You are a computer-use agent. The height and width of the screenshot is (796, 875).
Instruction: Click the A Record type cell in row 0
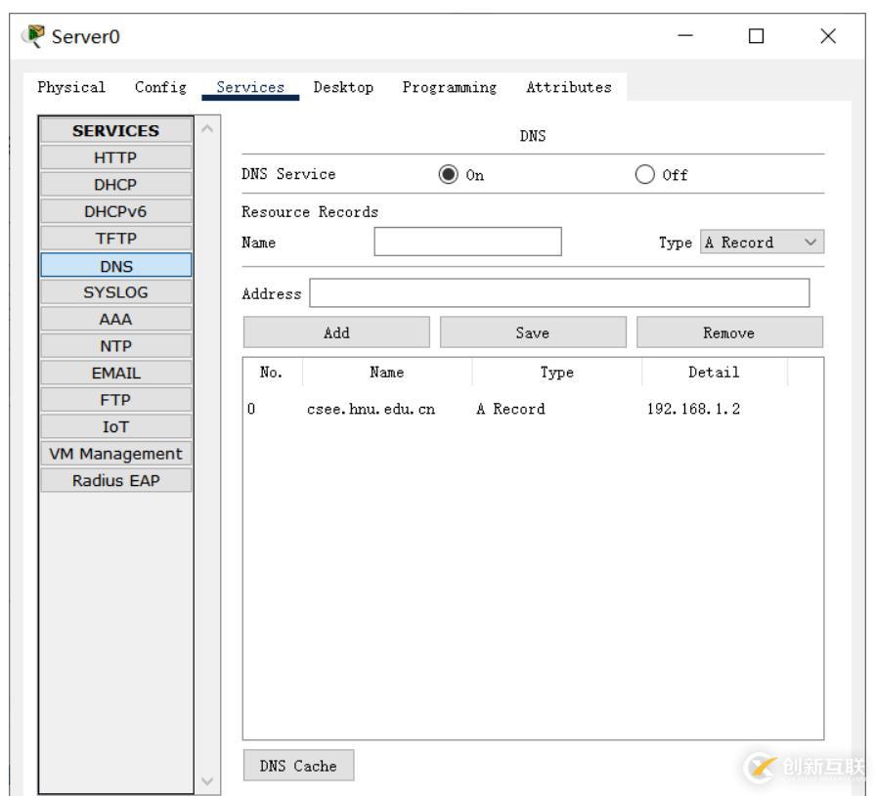(510, 409)
